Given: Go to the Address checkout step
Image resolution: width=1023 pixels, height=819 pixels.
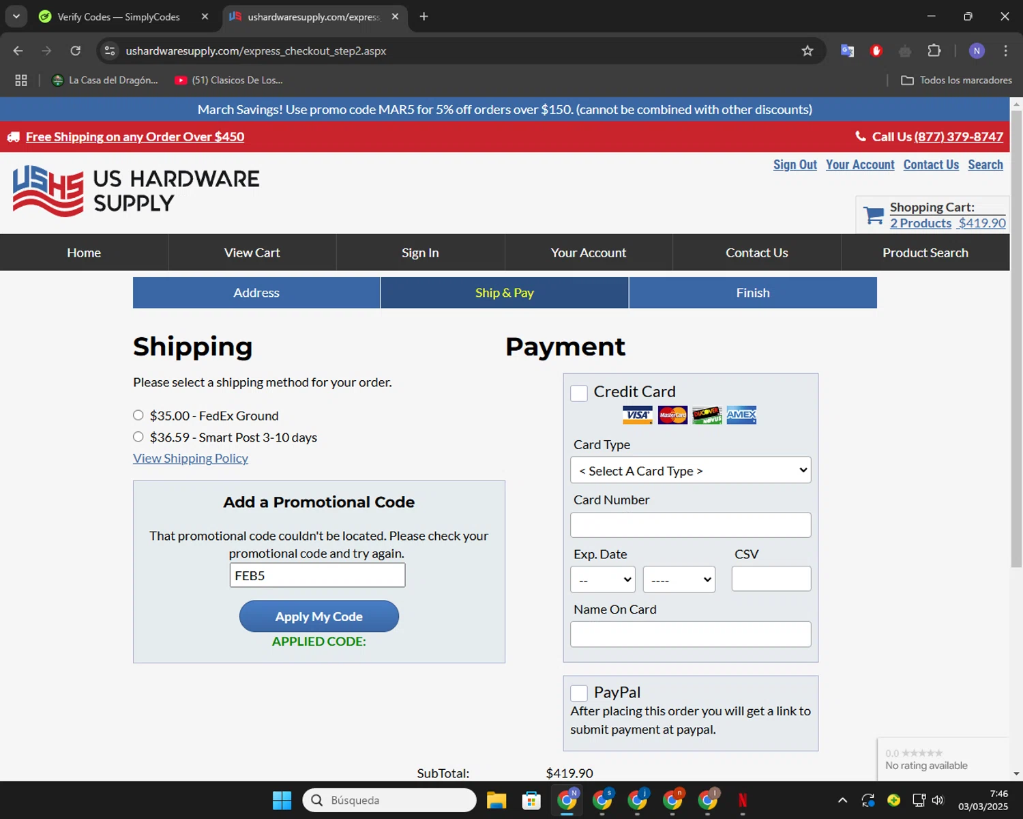Looking at the screenshot, I should point(256,293).
